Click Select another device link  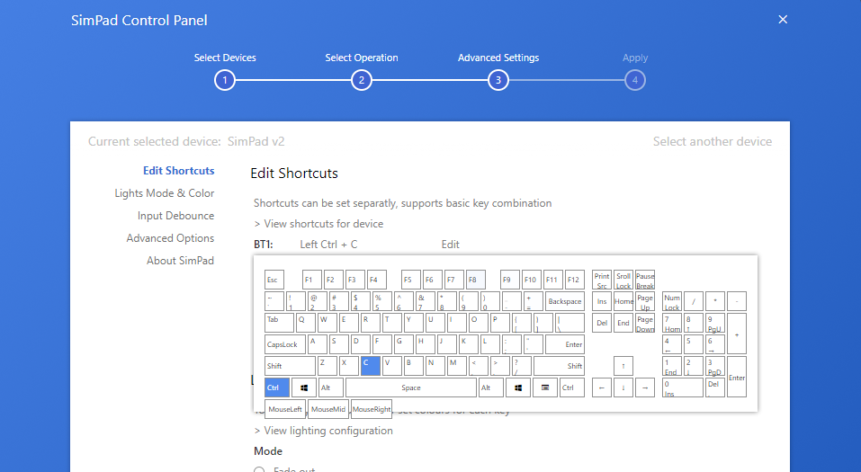[713, 142]
